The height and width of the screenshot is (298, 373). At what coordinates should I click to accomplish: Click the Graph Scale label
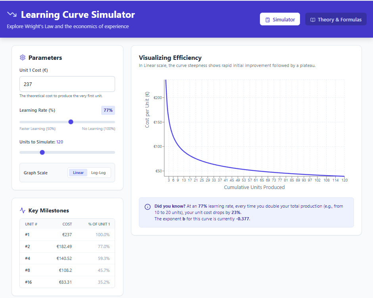pos(36,173)
